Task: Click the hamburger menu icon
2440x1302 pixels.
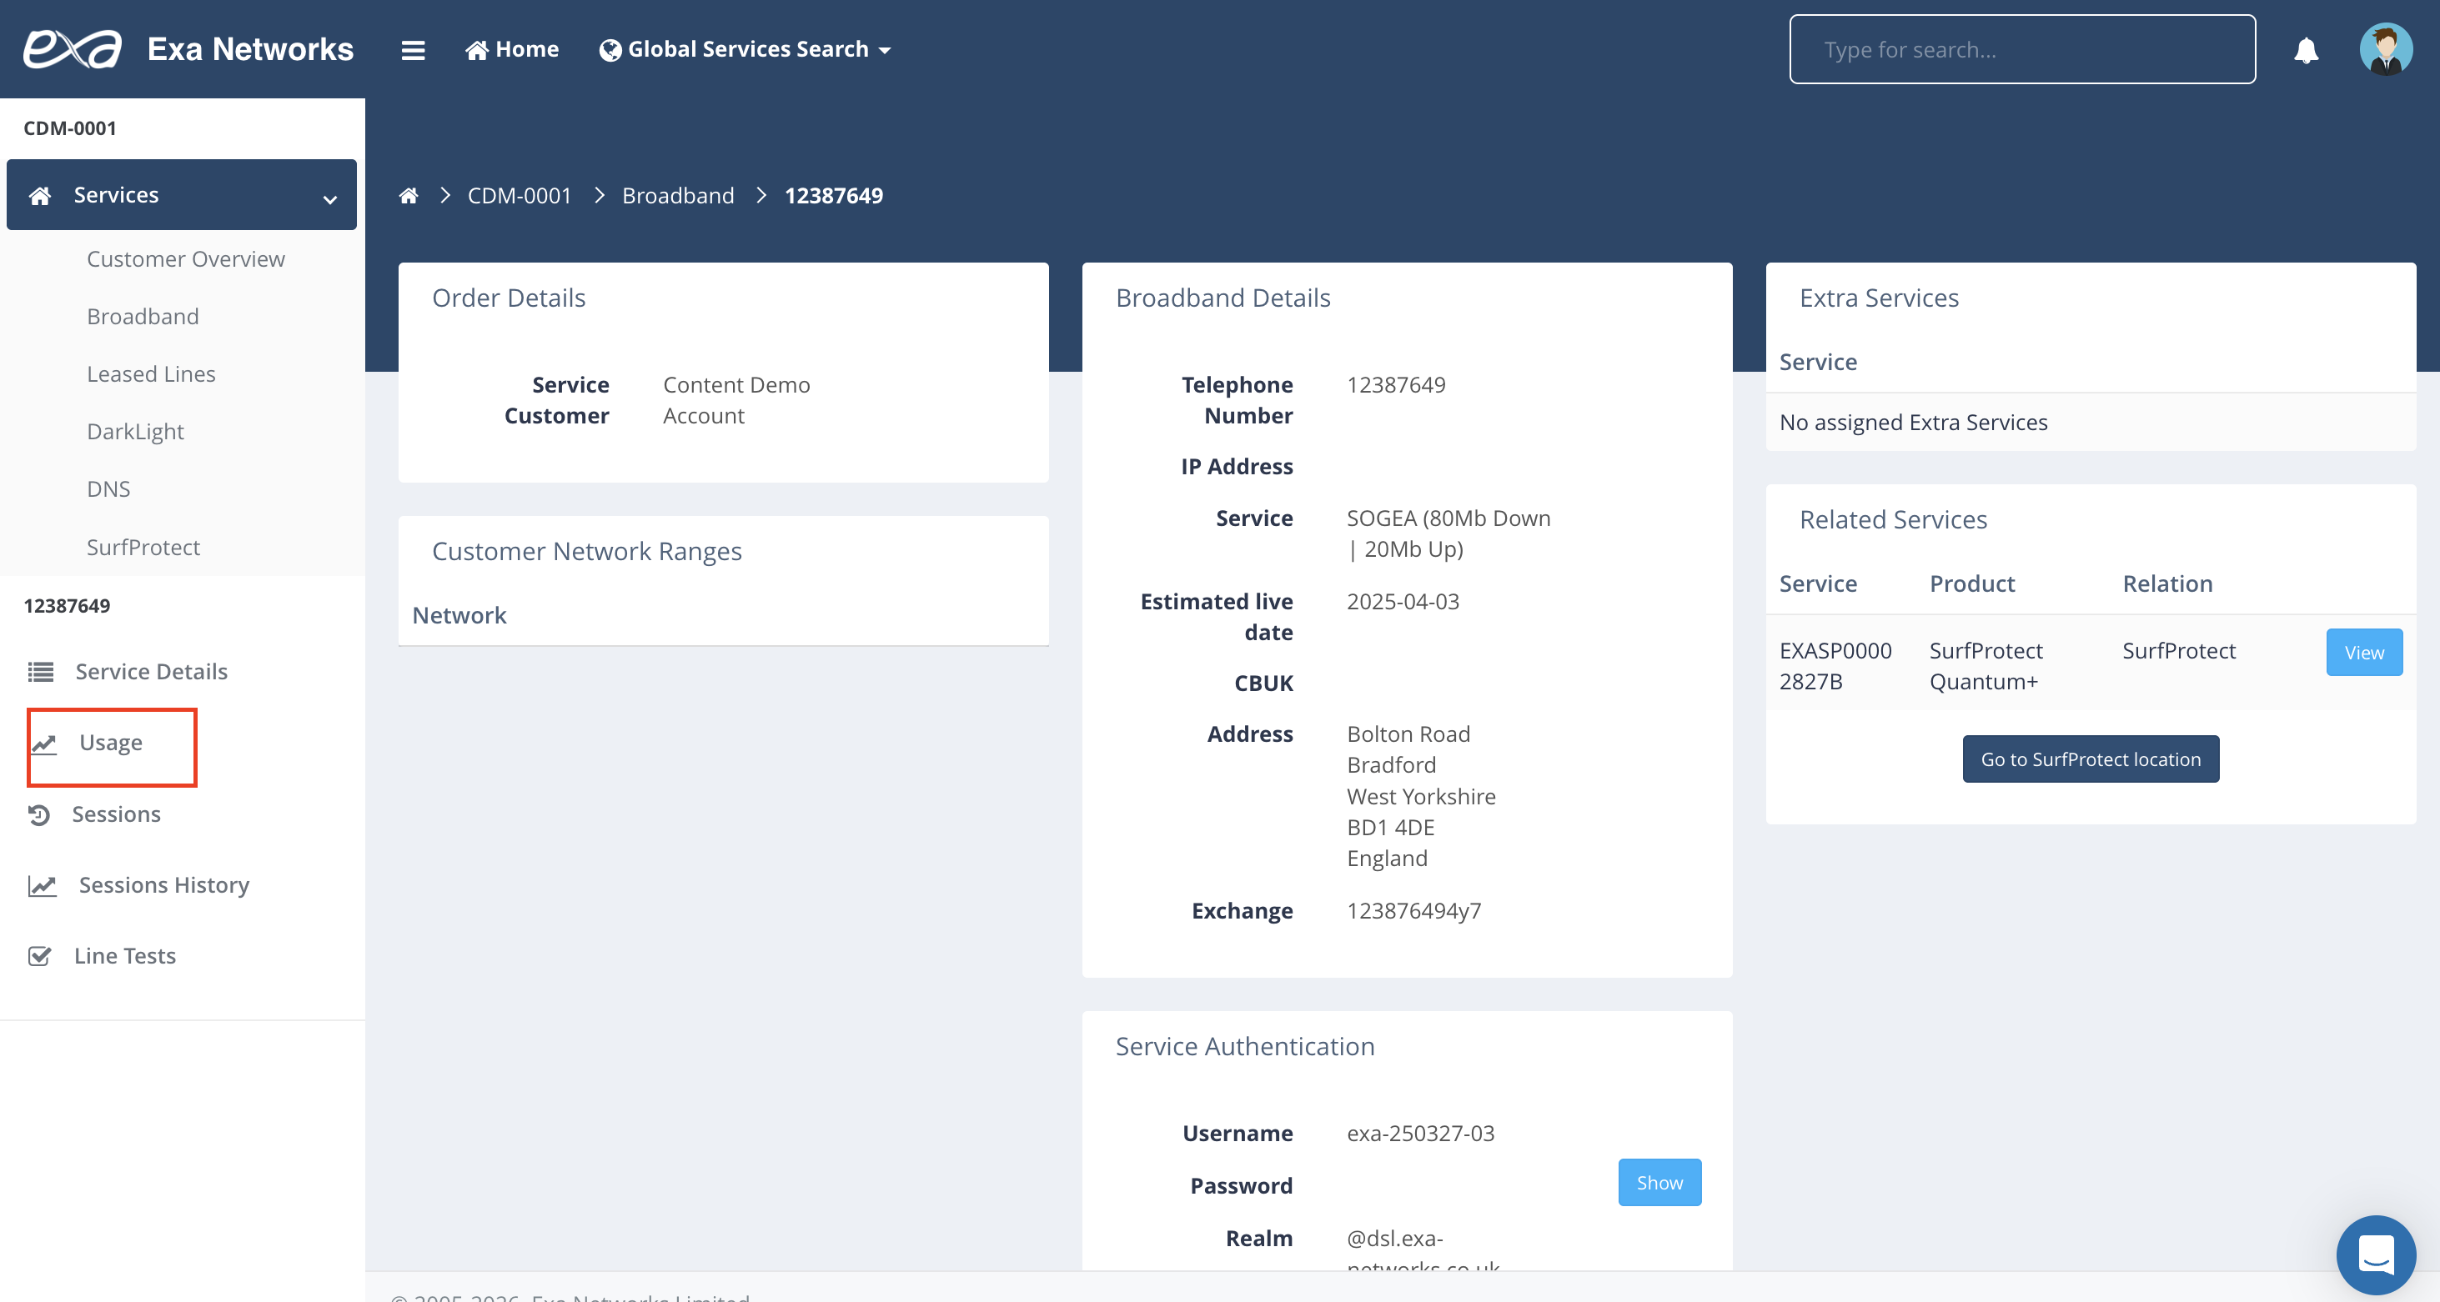Action: tap(412, 49)
